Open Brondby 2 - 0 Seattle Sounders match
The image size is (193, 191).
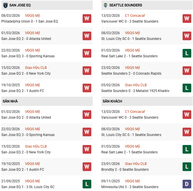[x=125, y=170]
